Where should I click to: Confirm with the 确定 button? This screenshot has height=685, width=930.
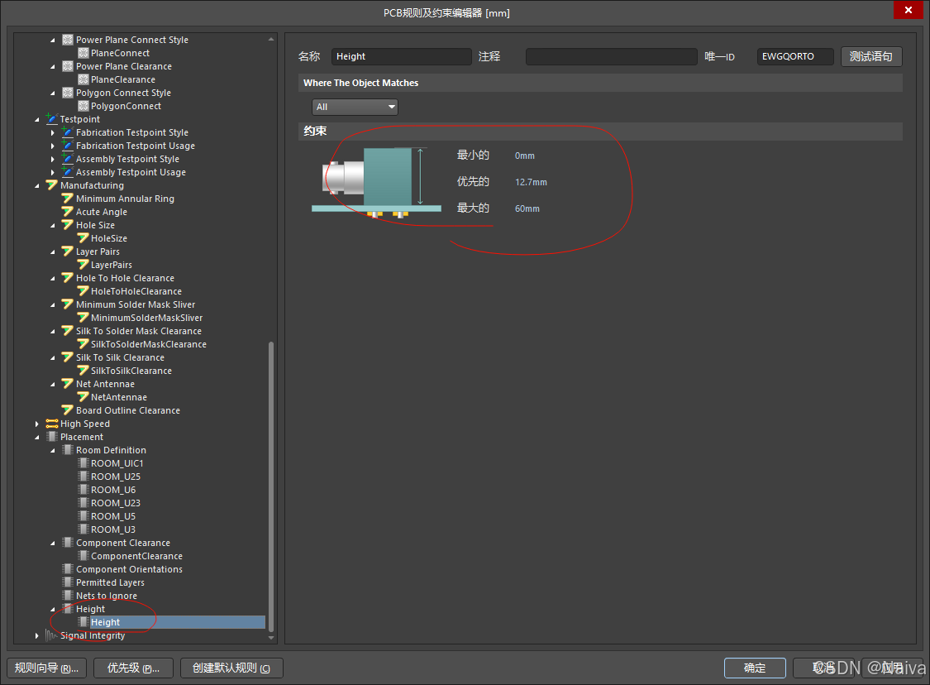[755, 668]
